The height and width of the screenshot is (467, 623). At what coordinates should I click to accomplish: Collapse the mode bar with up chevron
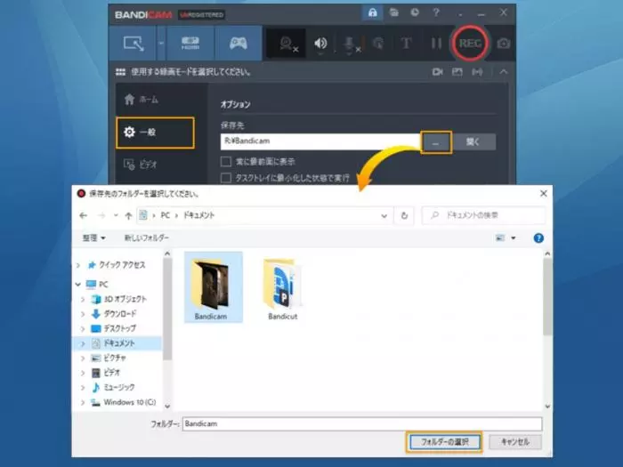[504, 72]
